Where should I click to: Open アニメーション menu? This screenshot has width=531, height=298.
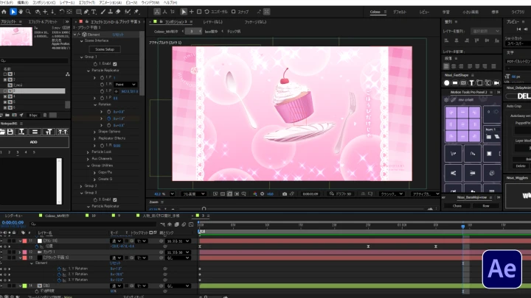click(111, 2)
